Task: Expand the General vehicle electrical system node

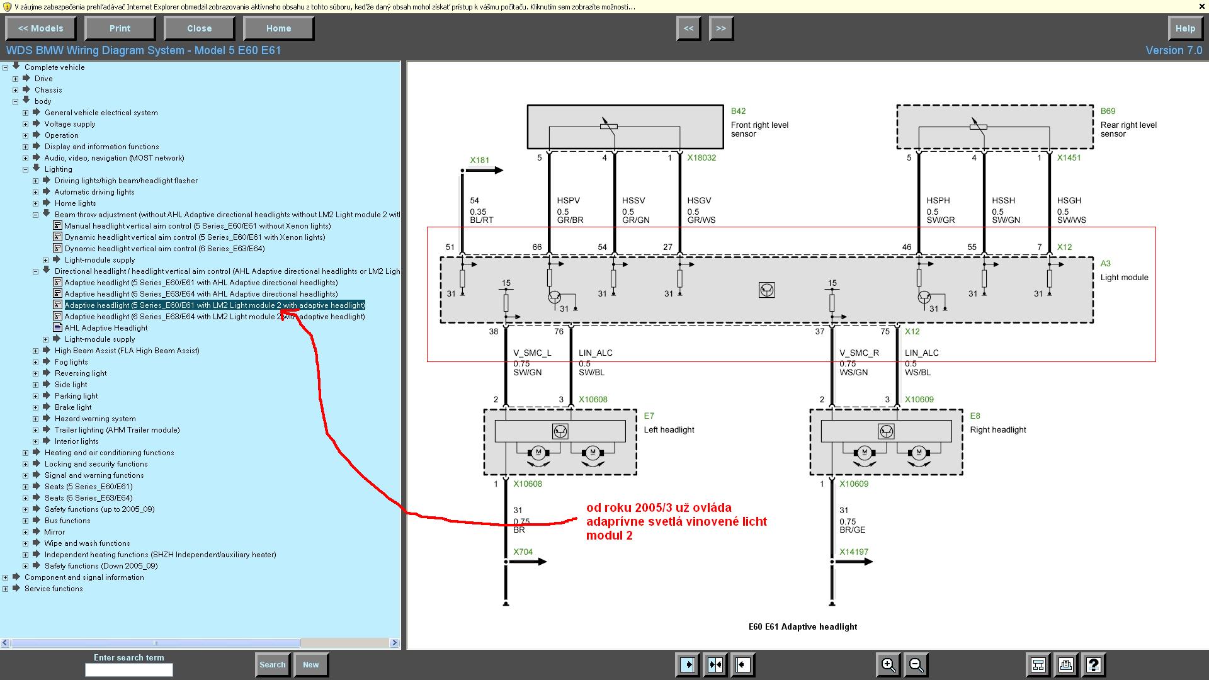Action: pos(25,113)
